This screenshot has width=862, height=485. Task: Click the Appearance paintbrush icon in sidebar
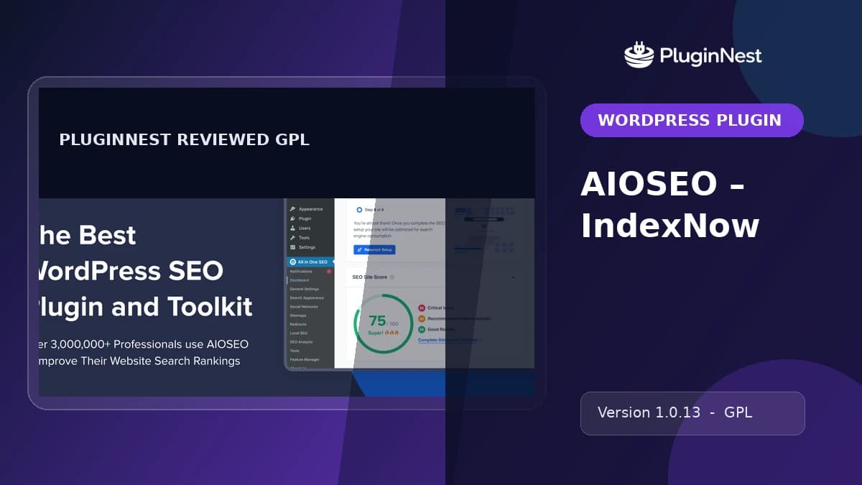click(x=292, y=209)
